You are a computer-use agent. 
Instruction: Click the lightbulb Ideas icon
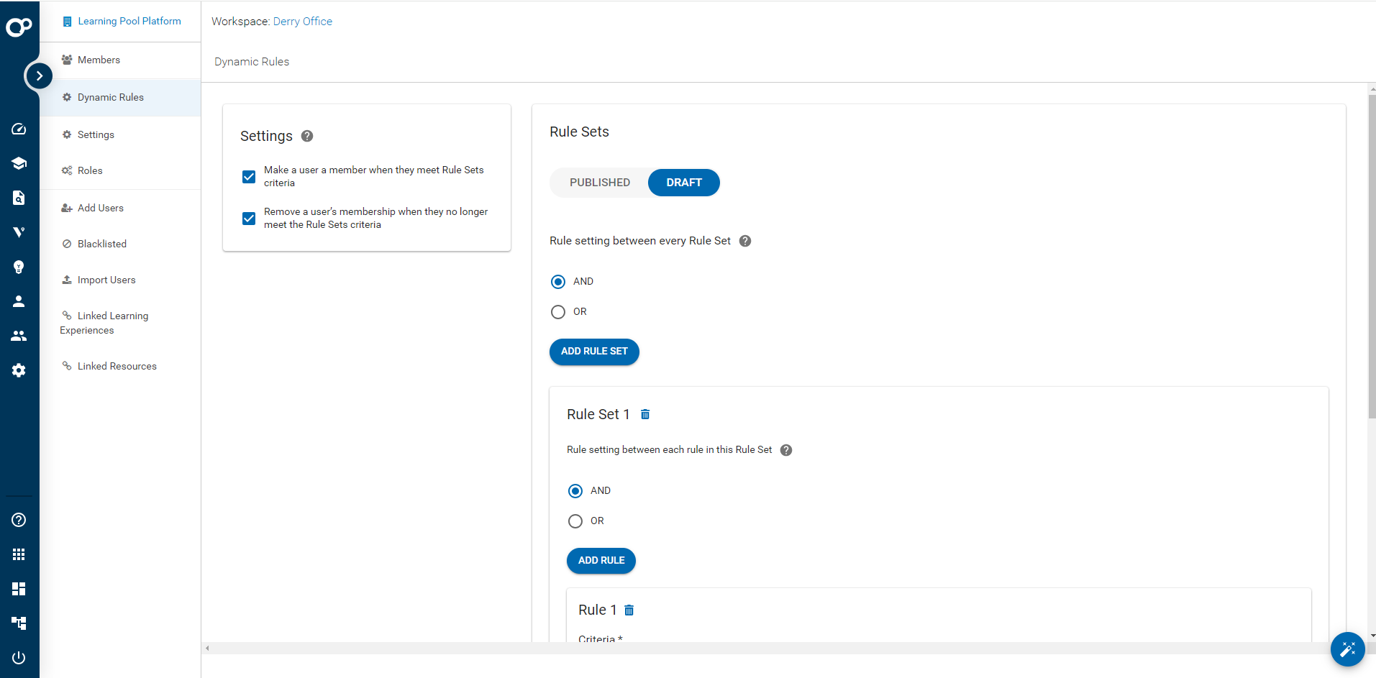(x=19, y=267)
